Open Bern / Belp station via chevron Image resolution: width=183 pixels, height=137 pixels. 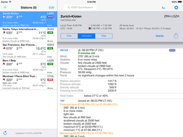tap(54, 67)
